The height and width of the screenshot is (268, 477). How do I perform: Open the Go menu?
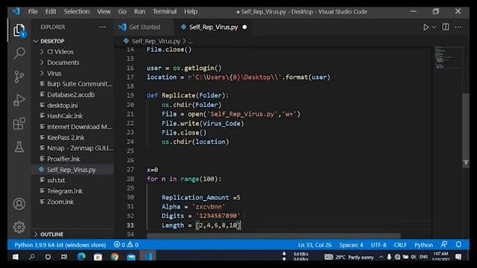point(122,12)
